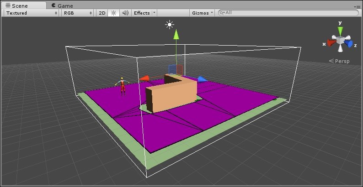Click the green Y-axis move arrow
This screenshot has width=363, height=187.
[x=176, y=34]
